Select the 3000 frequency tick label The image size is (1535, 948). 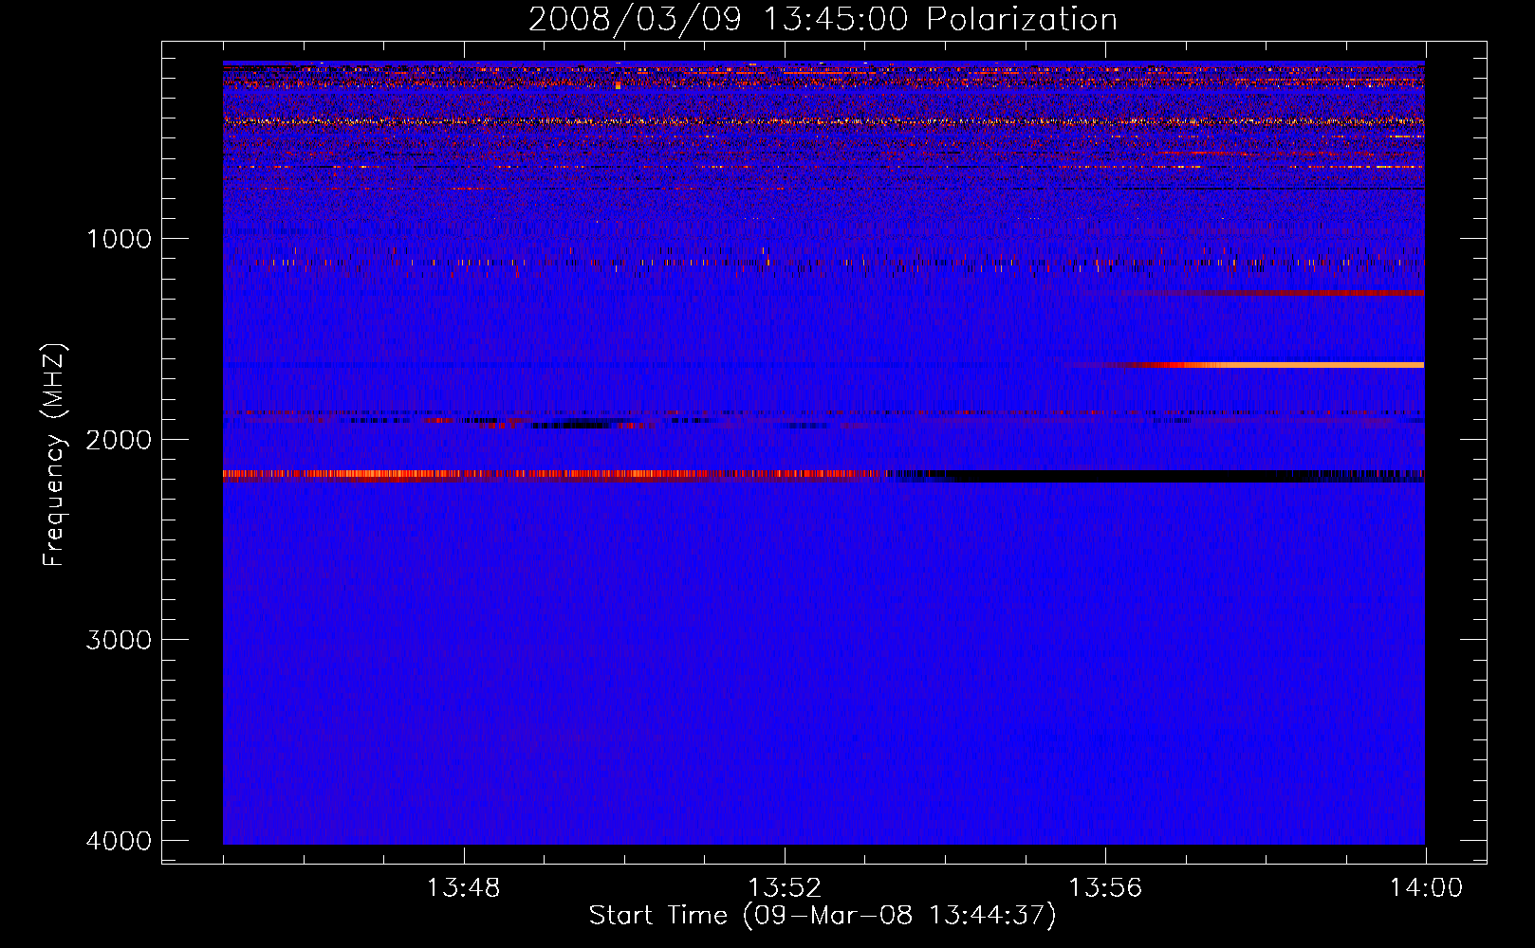pos(119,640)
